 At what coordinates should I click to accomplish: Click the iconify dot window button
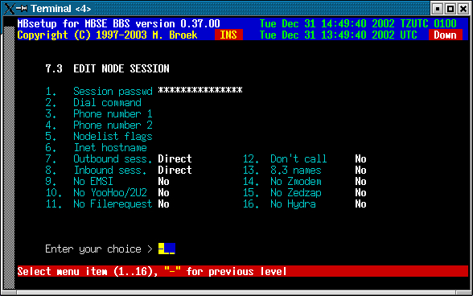(437, 9)
